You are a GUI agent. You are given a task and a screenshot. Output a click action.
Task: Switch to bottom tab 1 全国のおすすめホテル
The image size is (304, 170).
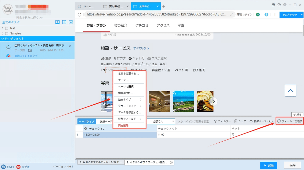(101, 162)
